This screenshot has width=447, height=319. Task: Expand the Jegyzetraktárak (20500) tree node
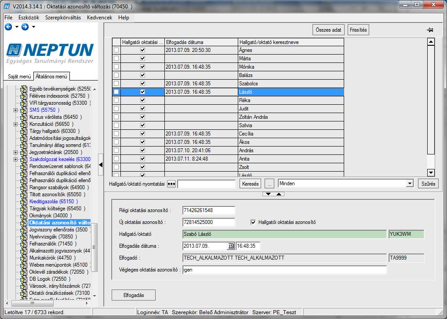(x=16, y=152)
